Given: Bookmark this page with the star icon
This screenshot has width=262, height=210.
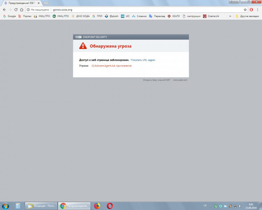Looking at the screenshot, I should [x=245, y=10].
